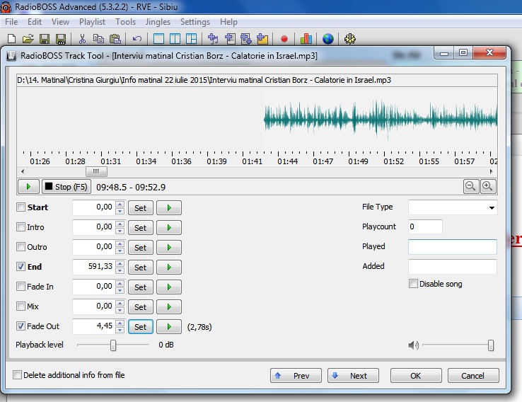
Task: Click the Played input field
Action: [453, 247]
